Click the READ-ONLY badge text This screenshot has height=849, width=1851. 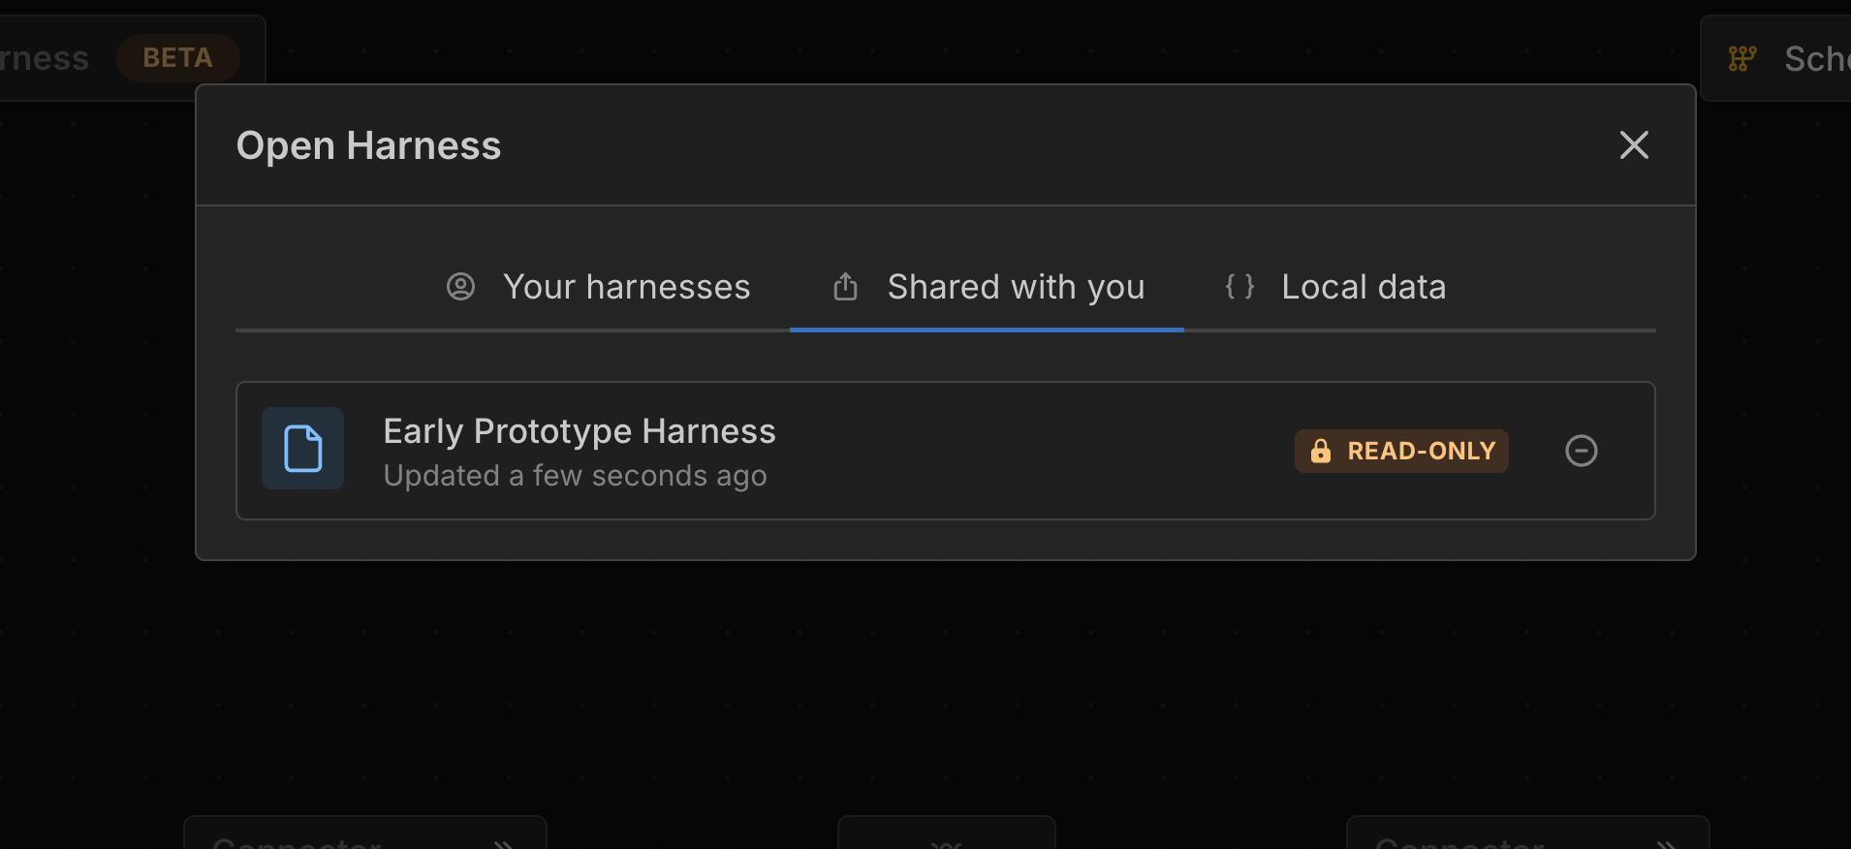[1421, 452]
